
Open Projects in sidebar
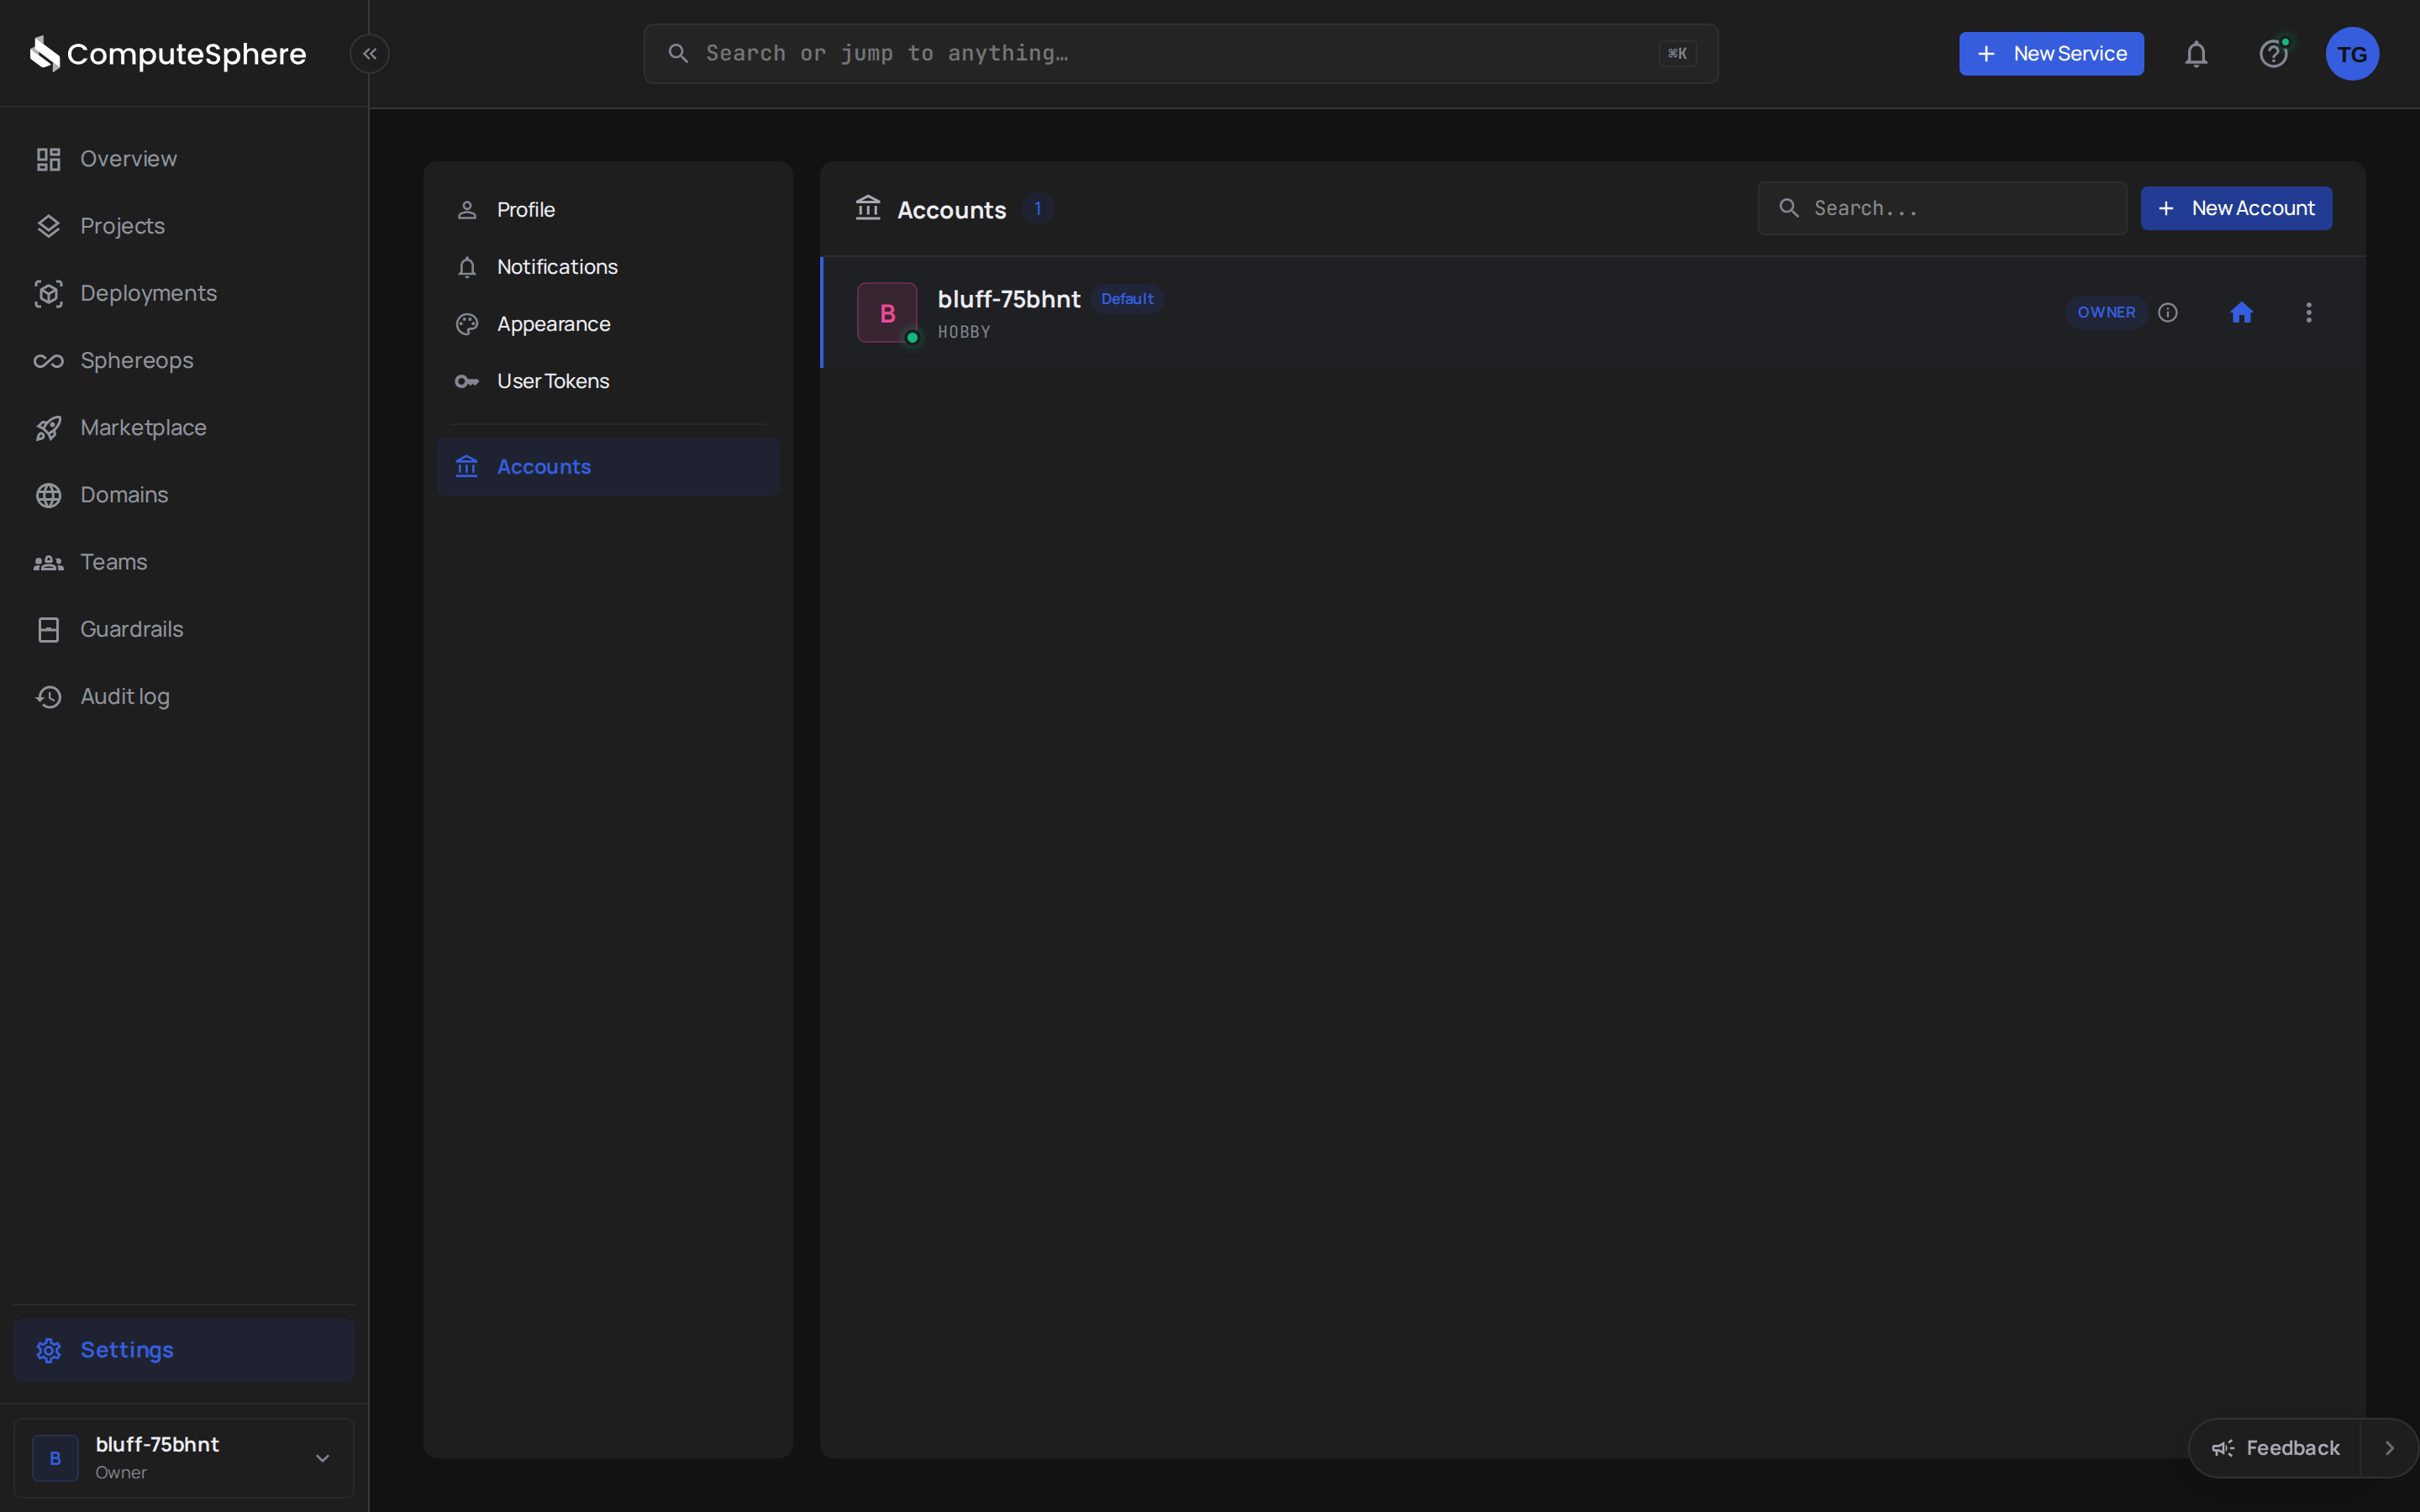click(184, 226)
